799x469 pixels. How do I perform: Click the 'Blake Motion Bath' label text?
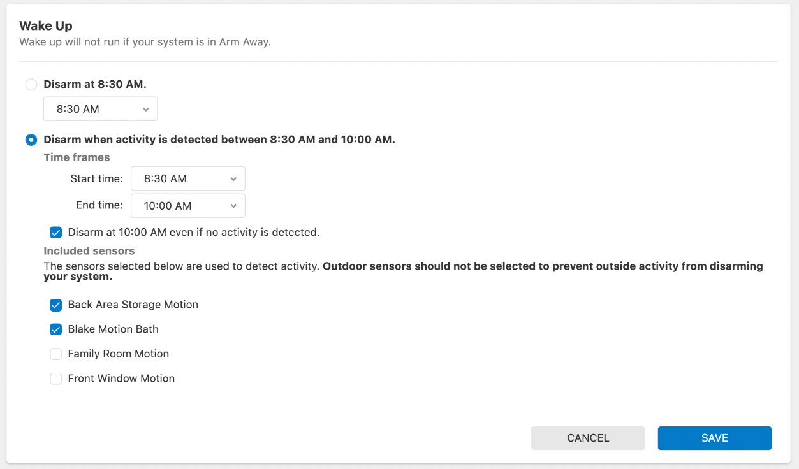click(x=113, y=329)
